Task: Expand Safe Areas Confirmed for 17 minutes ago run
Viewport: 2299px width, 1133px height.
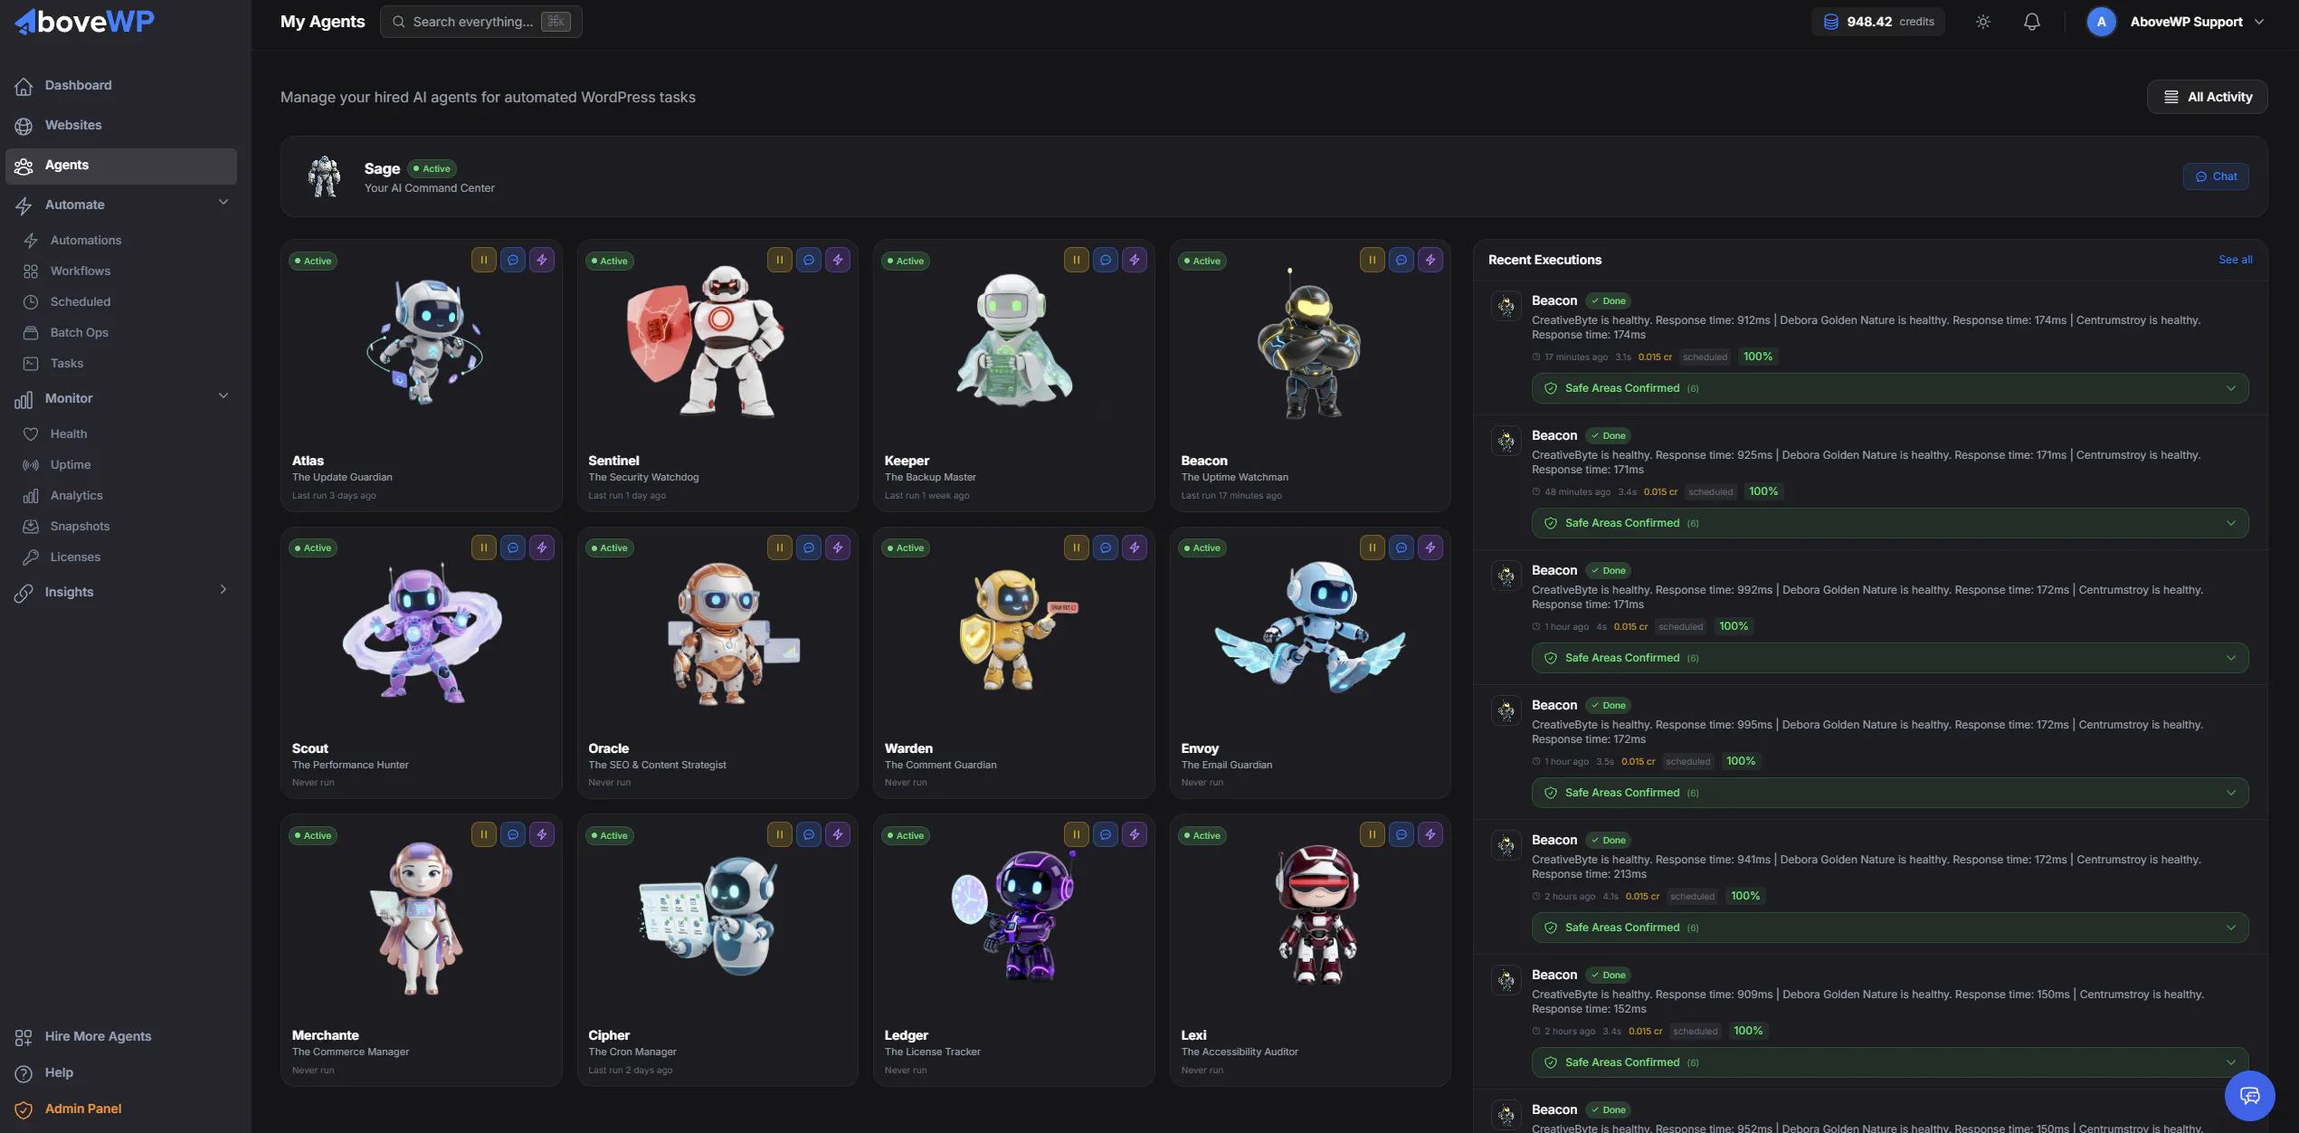Action: click(x=1890, y=388)
